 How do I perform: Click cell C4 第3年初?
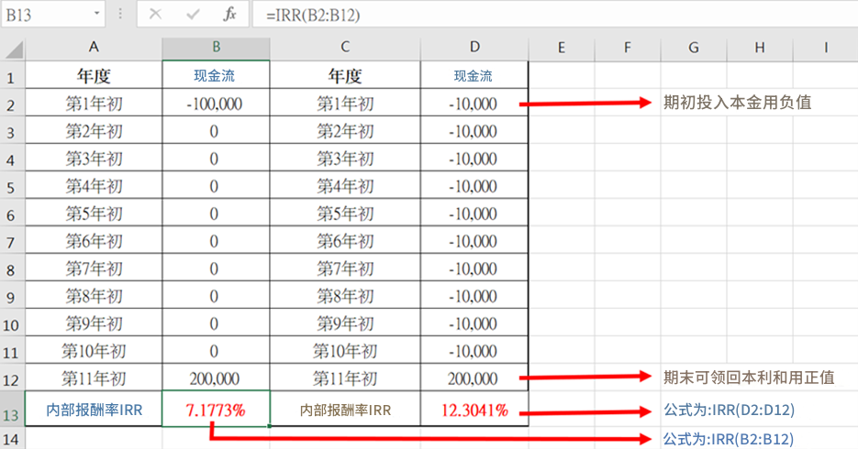pos(345,158)
